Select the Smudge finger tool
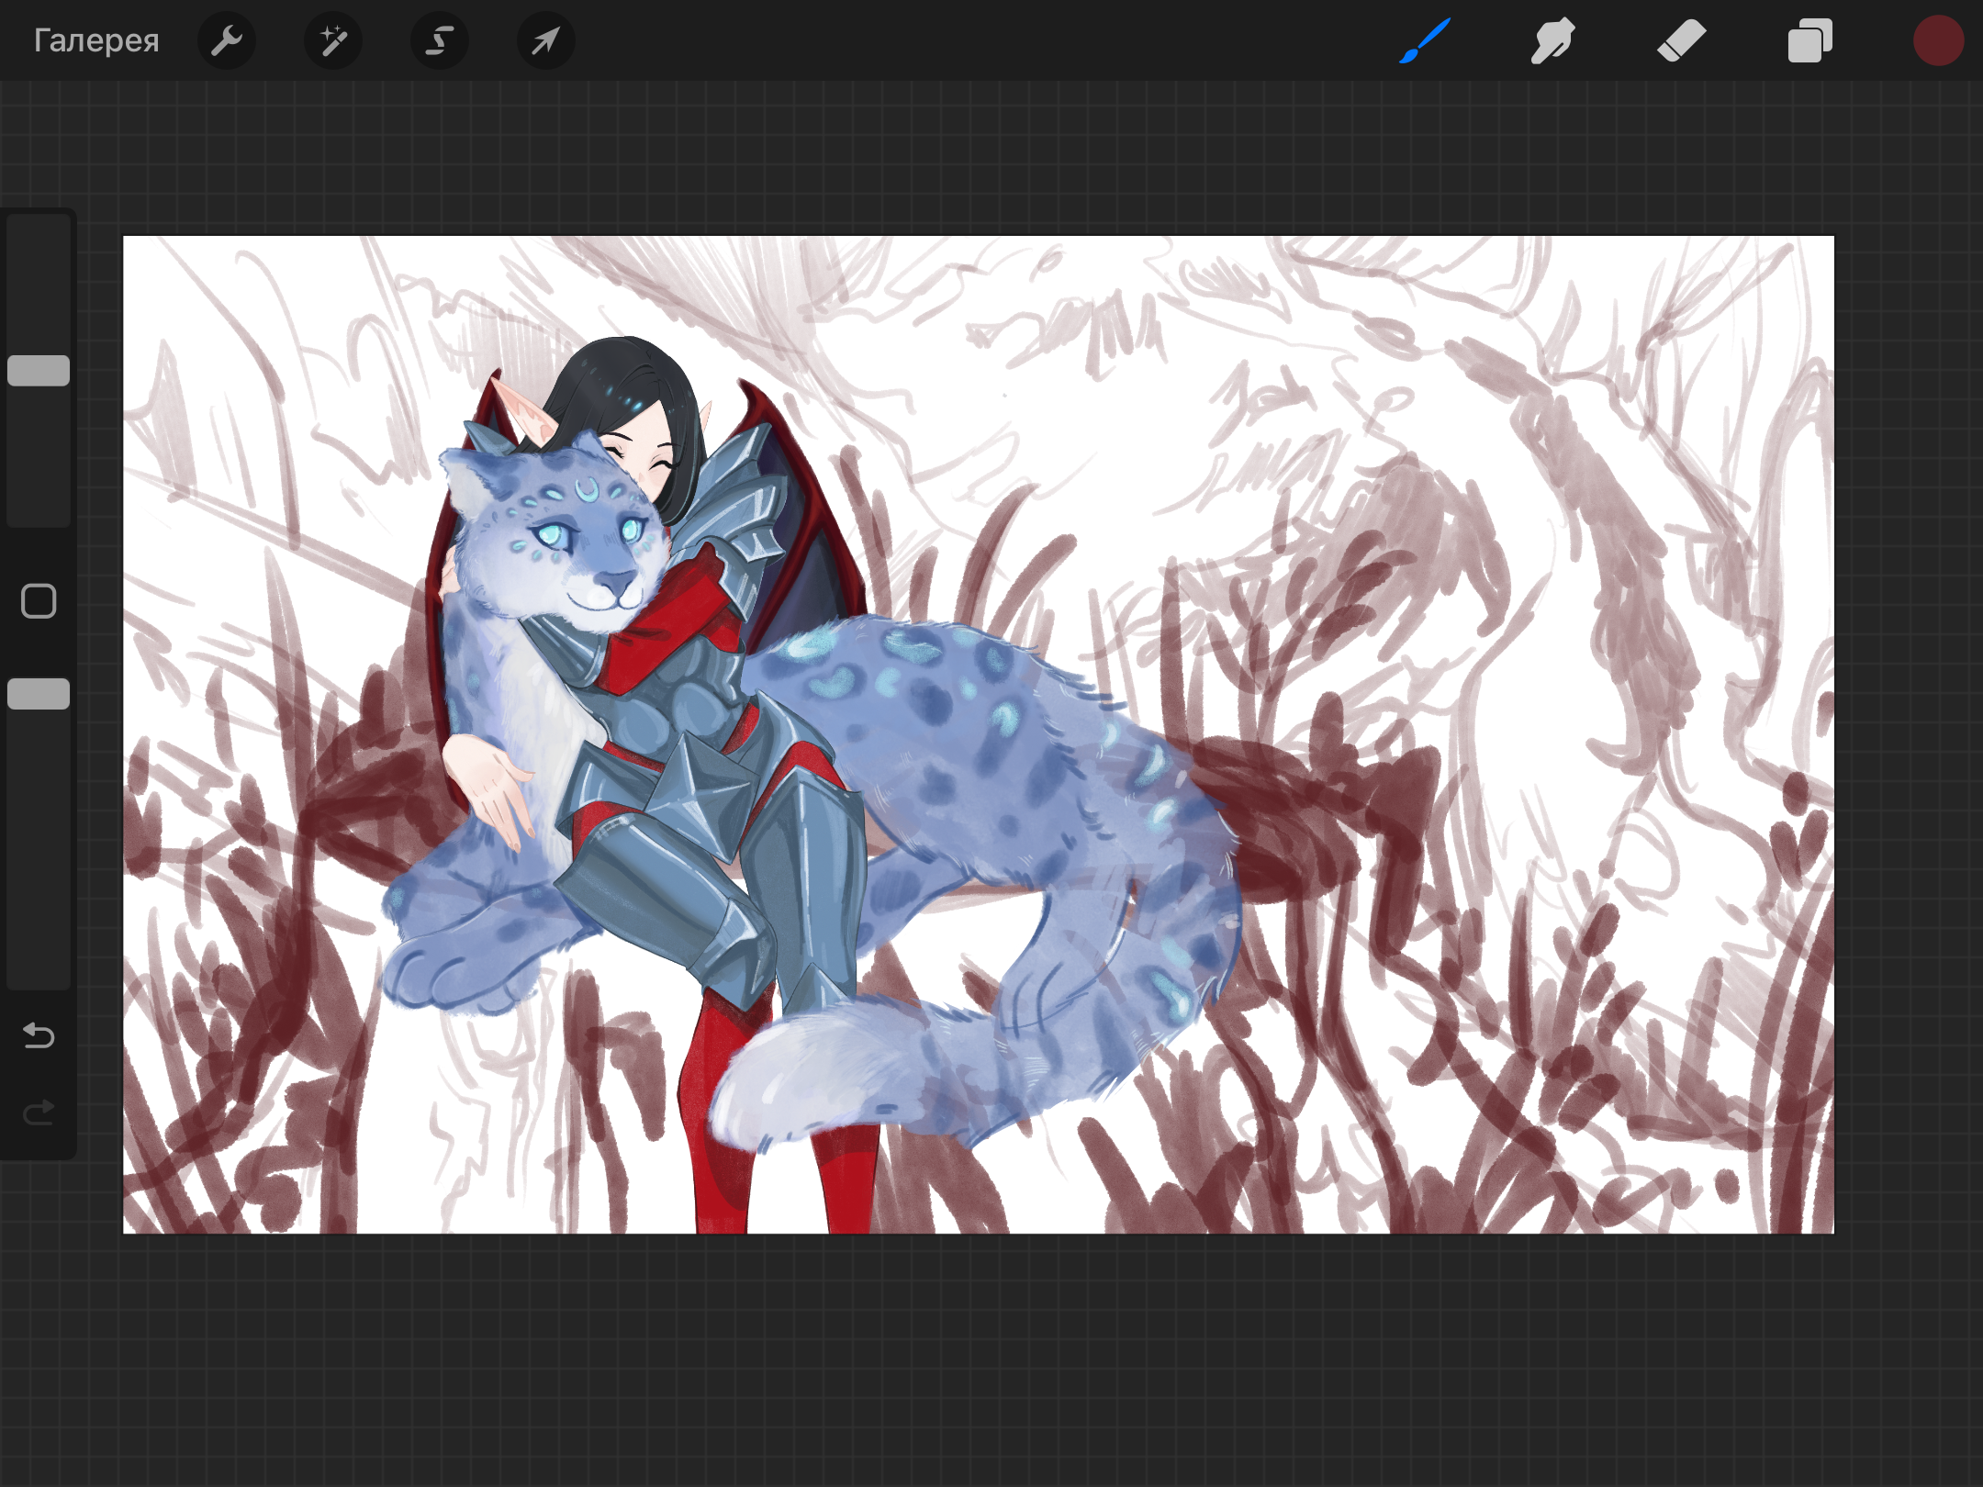 coord(1552,40)
